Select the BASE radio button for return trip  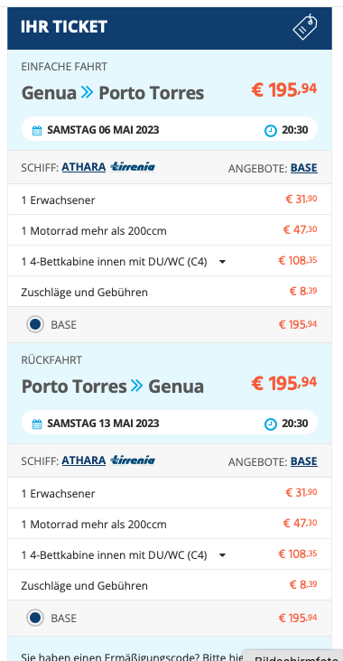click(x=35, y=618)
